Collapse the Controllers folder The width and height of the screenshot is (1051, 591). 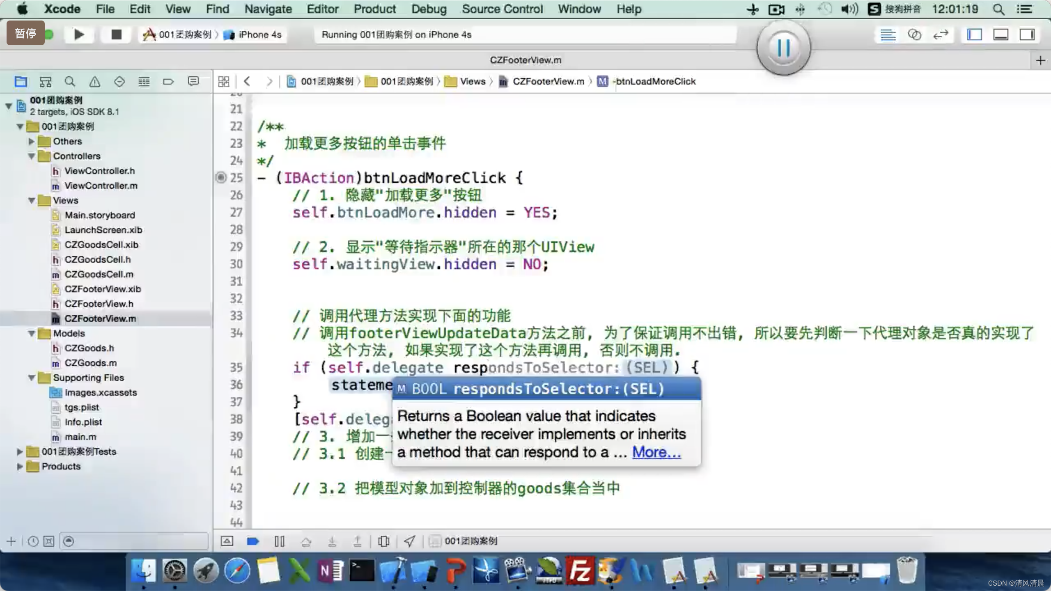pyautogui.click(x=31, y=156)
